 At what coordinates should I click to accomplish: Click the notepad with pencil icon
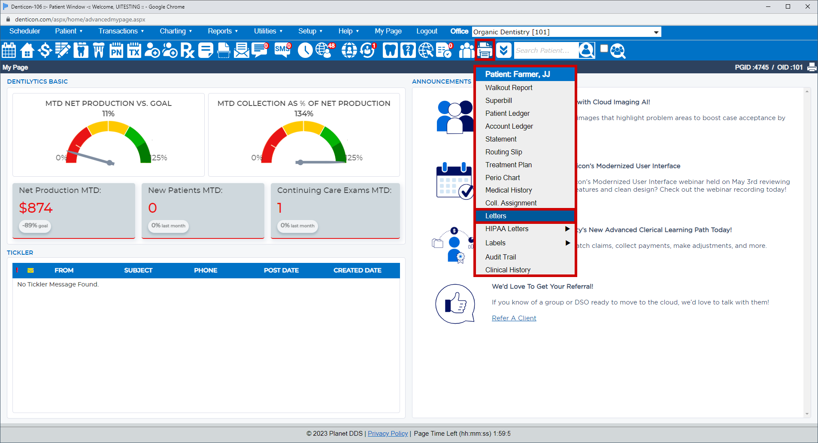pyautogui.click(x=63, y=51)
